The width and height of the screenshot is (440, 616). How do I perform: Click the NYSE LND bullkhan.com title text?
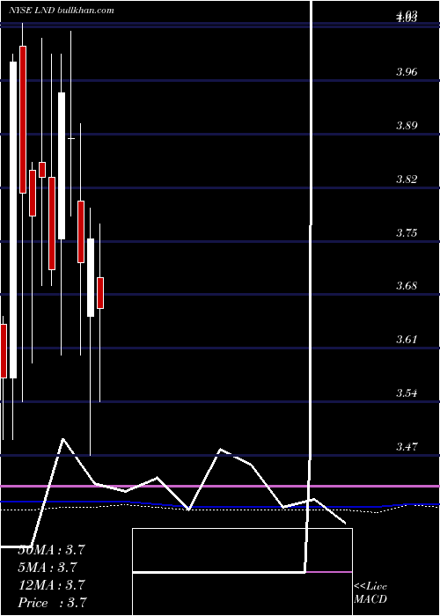pyautogui.click(x=62, y=11)
